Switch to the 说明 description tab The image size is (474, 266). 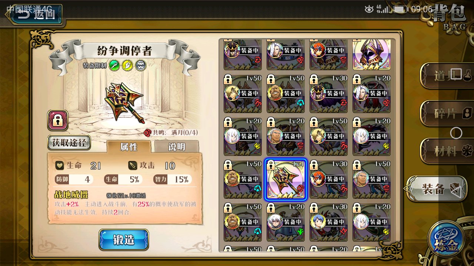click(x=176, y=147)
